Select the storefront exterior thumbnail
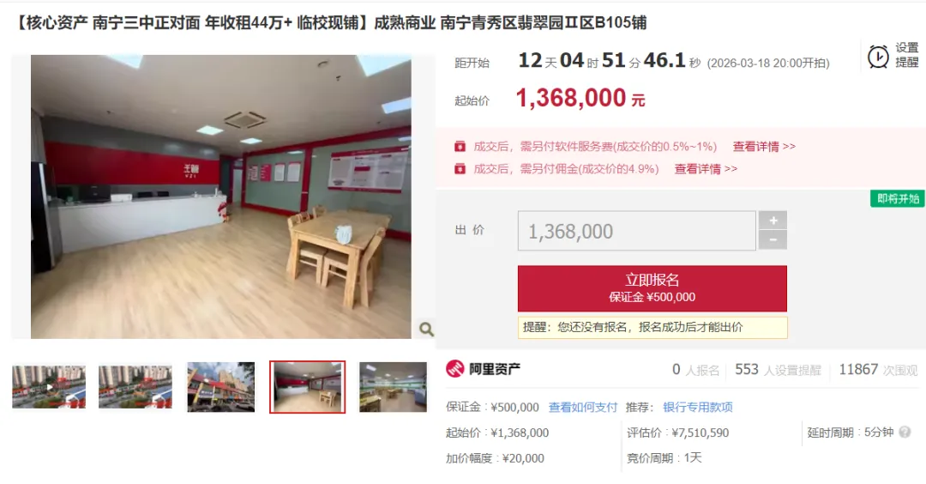 pos(221,387)
